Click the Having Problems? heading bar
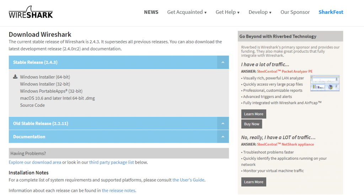This screenshot has width=364, height=195. click(x=119, y=153)
